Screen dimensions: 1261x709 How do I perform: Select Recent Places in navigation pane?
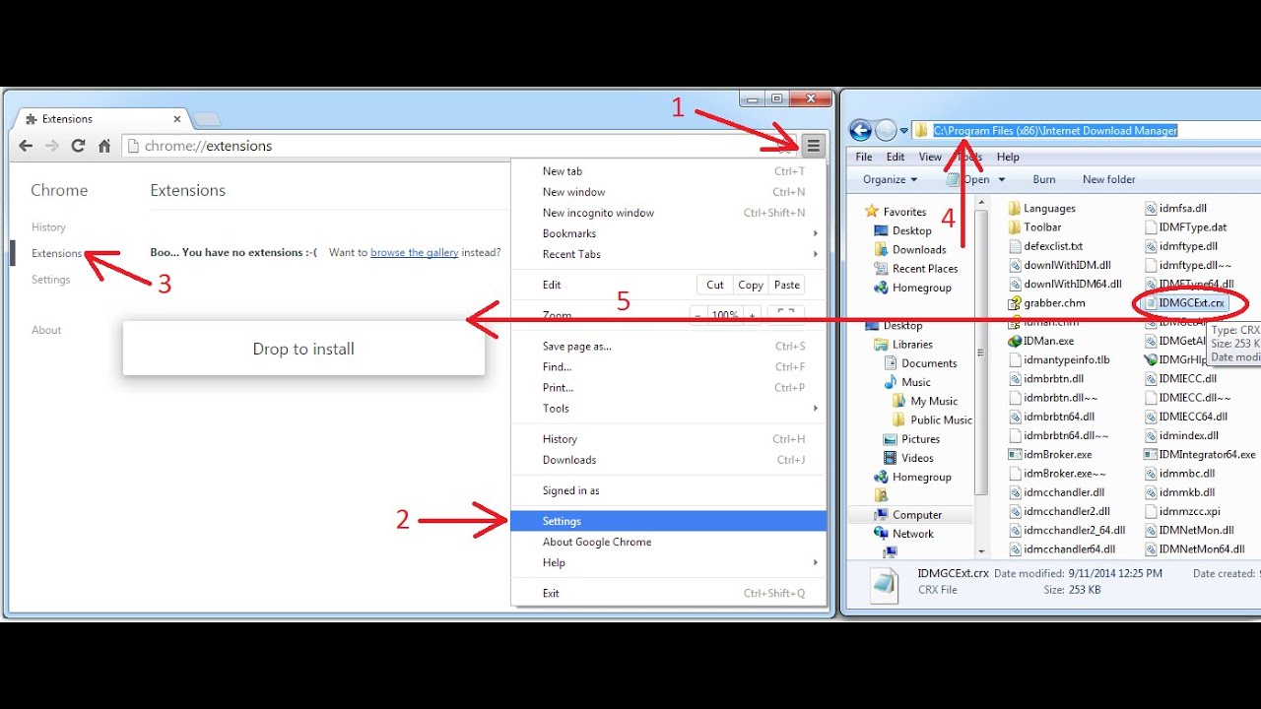[916, 268]
